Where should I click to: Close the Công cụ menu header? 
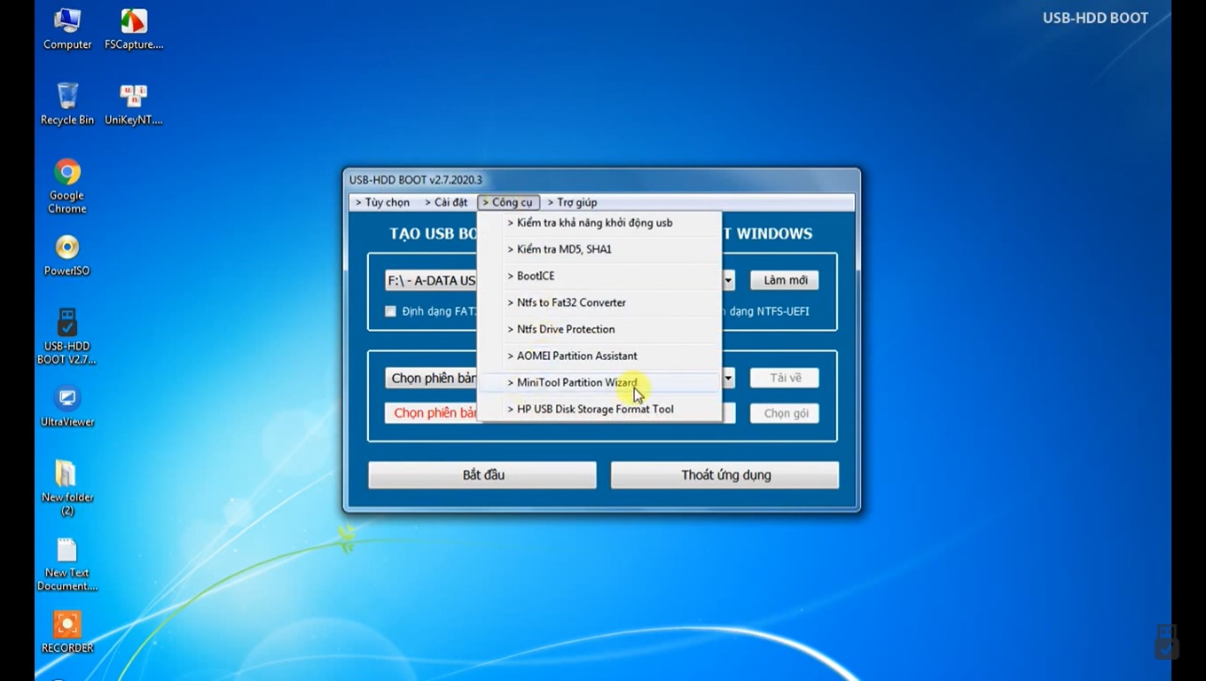click(x=508, y=202)
